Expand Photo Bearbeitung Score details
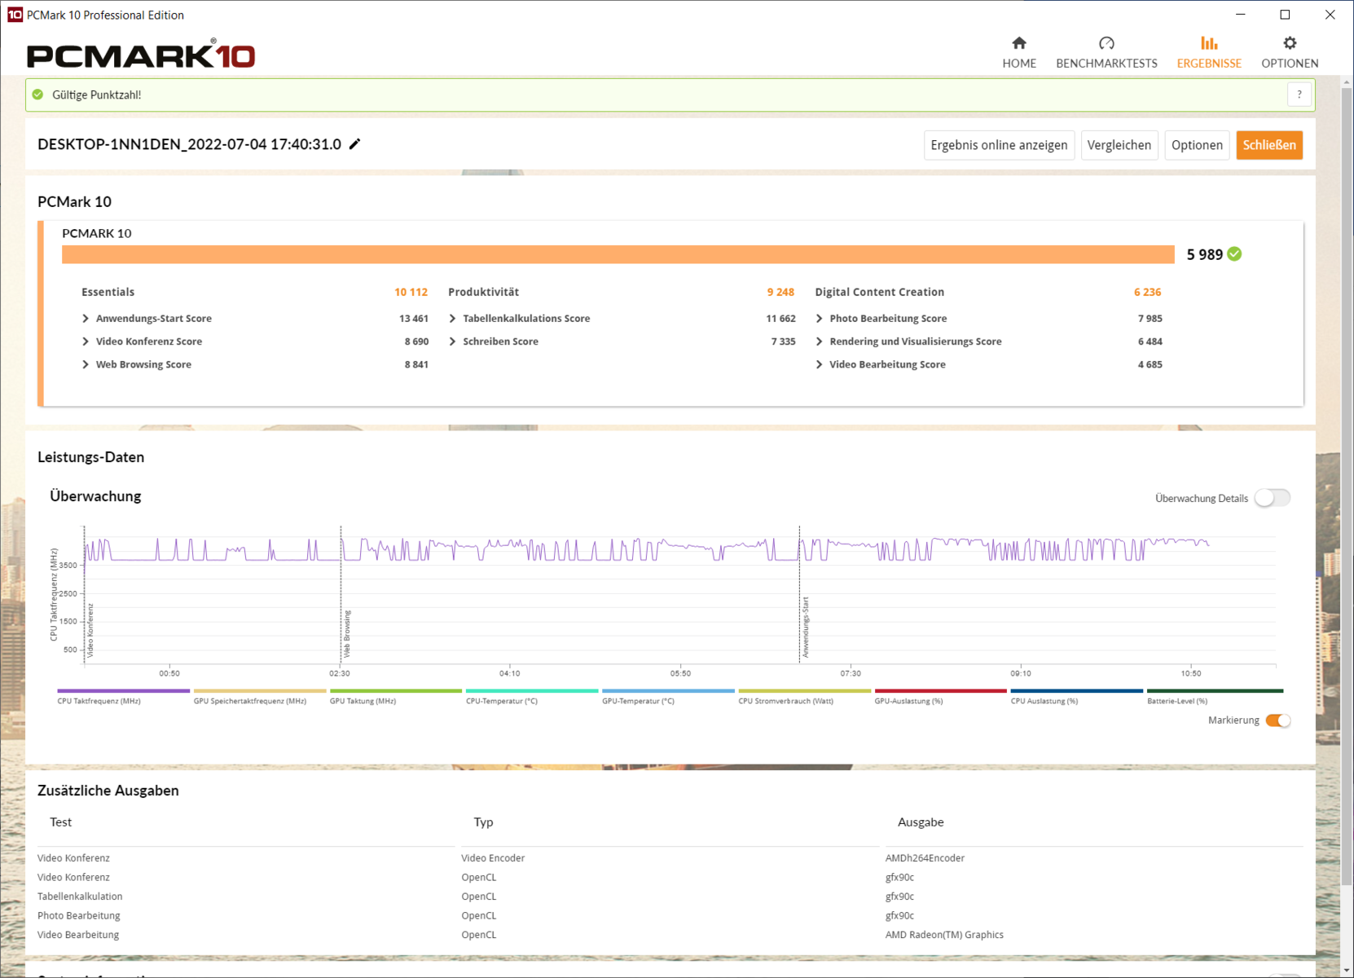This screenshot has width=1354, height=978. (x=819, y=319)
